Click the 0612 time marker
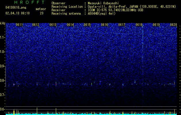Image resolution: width=181 pixels, height=115 pixels. pos(36,25)
